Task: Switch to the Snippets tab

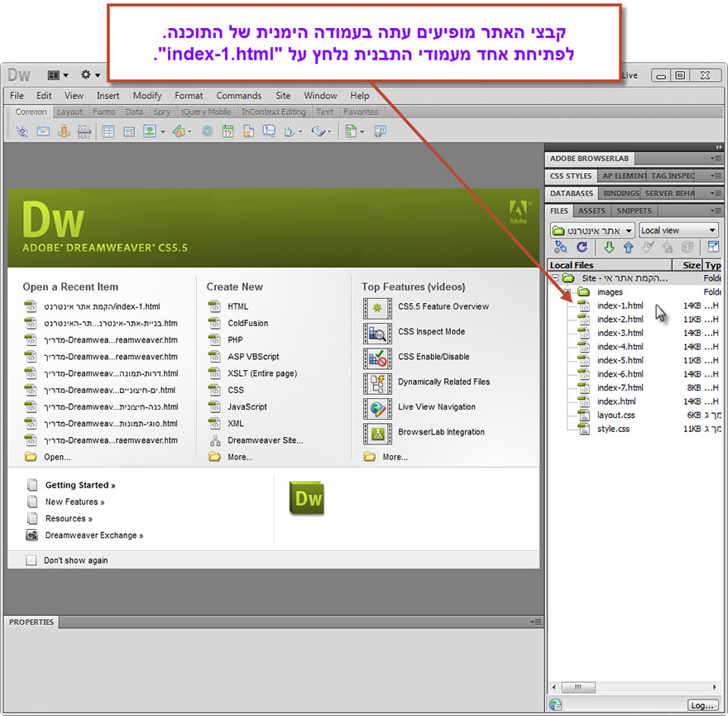Action: coord(634,211)
